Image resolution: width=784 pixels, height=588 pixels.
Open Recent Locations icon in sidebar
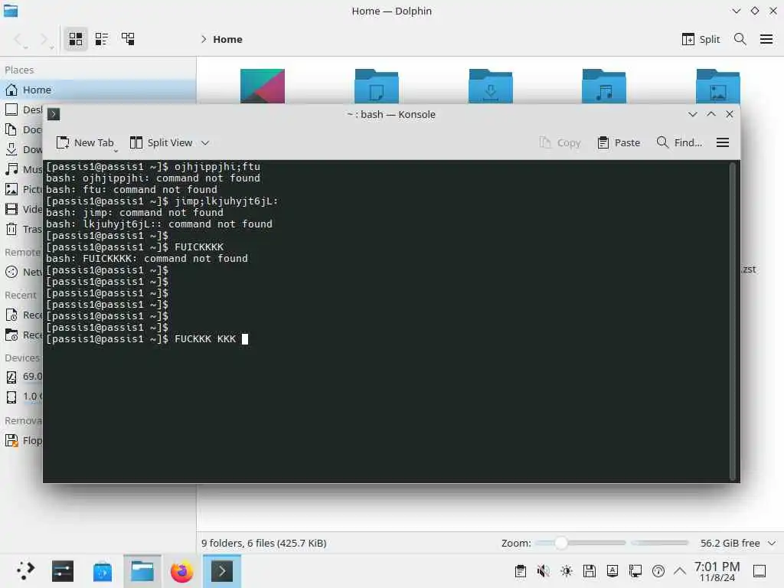pos(11,335)
